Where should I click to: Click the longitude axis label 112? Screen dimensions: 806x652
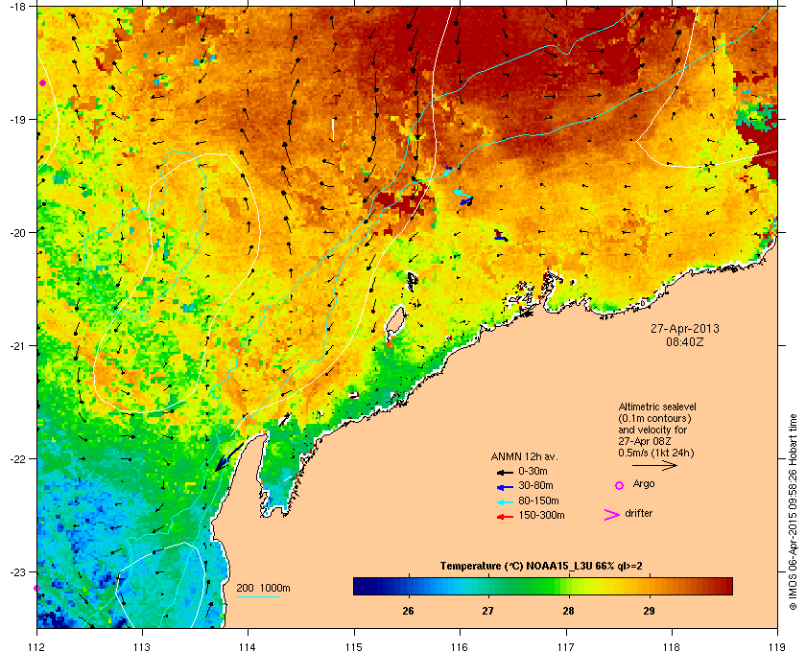tap(37, 646)
